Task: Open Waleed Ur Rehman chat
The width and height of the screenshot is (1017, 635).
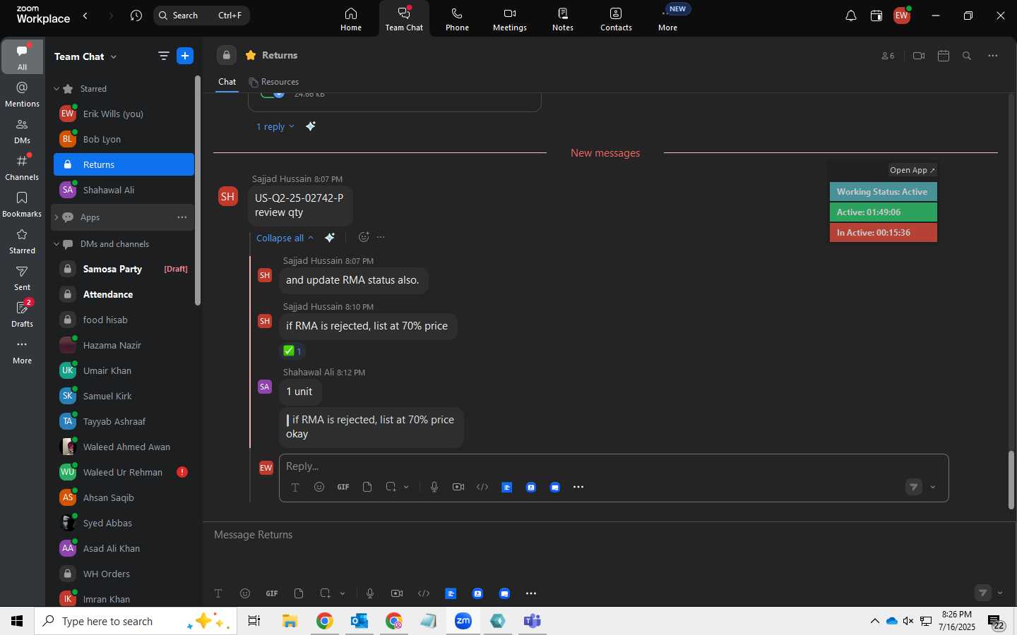Action: (x=124, y=472)
